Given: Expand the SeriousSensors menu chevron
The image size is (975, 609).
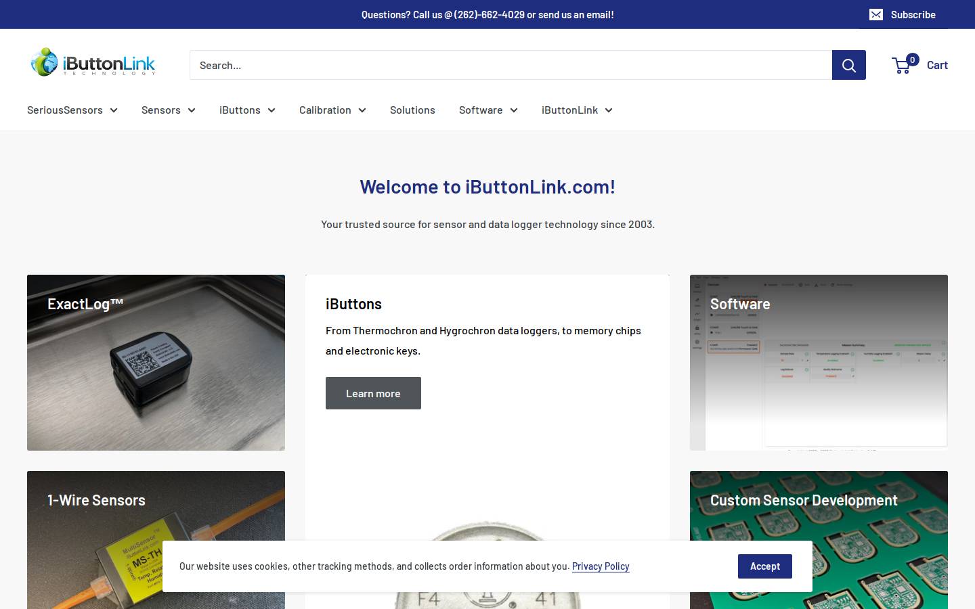Looking at the screenshot, I should click(113, 110).
